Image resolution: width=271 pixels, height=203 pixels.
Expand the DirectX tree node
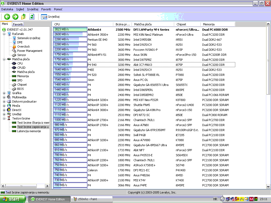coord(4,110)
